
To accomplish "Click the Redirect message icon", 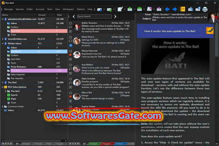I will coord(159,9).
